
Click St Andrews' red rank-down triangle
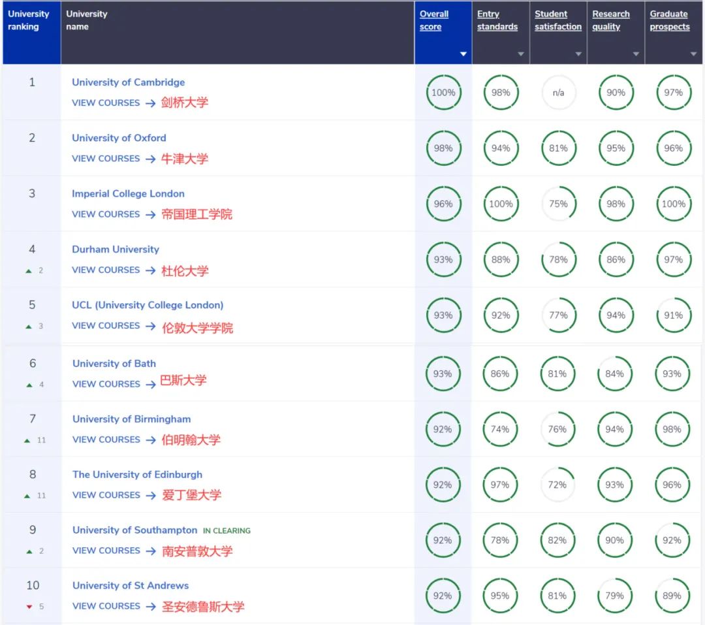point(29,607)
